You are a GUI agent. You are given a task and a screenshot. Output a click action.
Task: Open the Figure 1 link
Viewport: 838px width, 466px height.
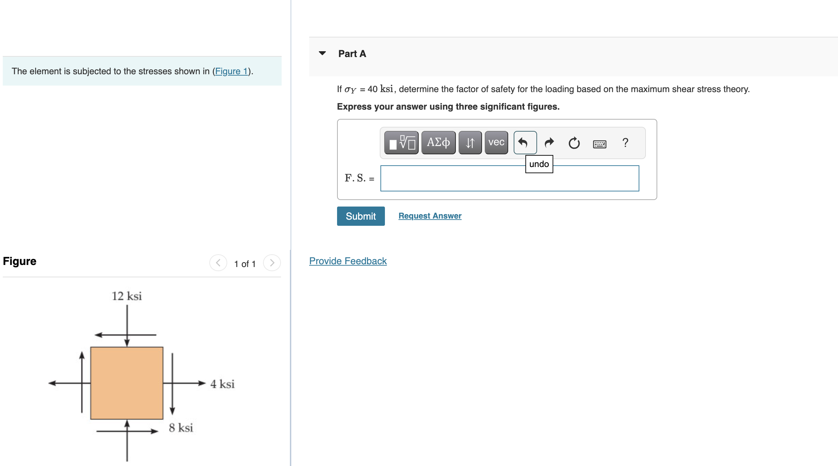click(231, 71)
